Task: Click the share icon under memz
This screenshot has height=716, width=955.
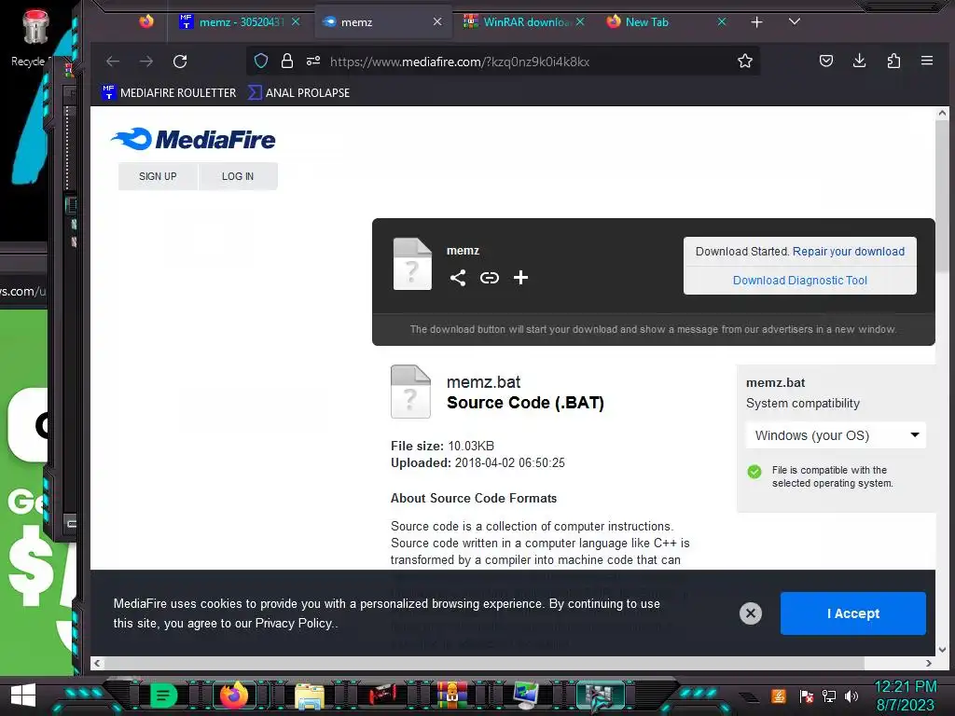Action: point(458,278)
